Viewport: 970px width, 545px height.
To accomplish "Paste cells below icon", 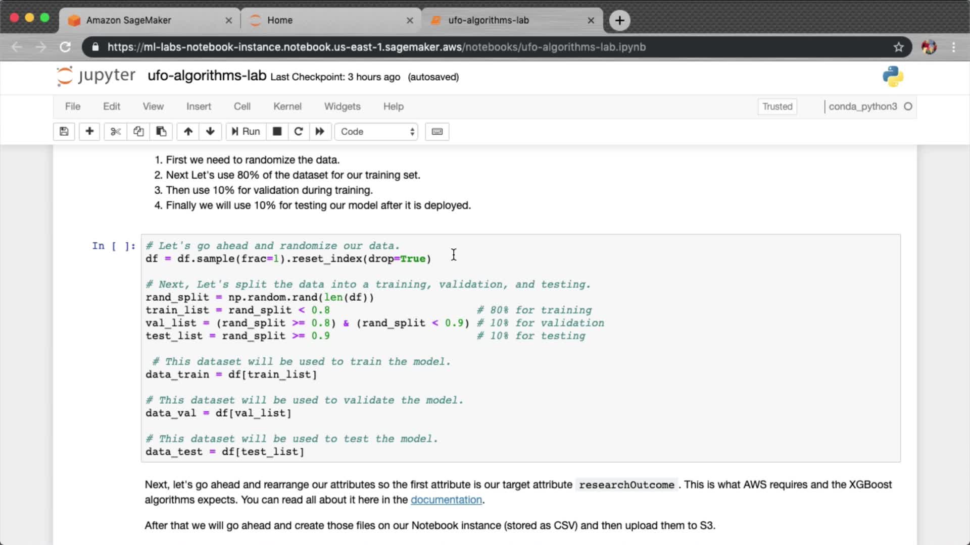I will 161,132.
